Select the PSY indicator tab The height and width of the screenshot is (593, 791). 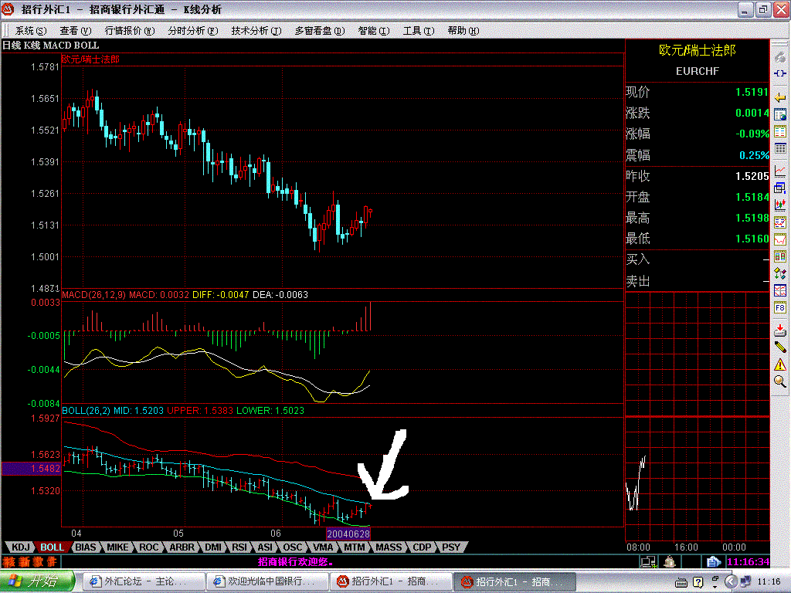(x=450, y=547)
